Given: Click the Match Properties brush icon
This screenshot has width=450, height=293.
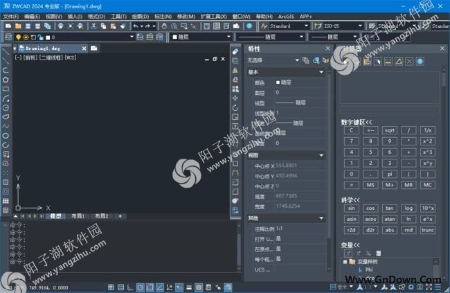Looking at the screenshot, I should click(x=123, y=26).
